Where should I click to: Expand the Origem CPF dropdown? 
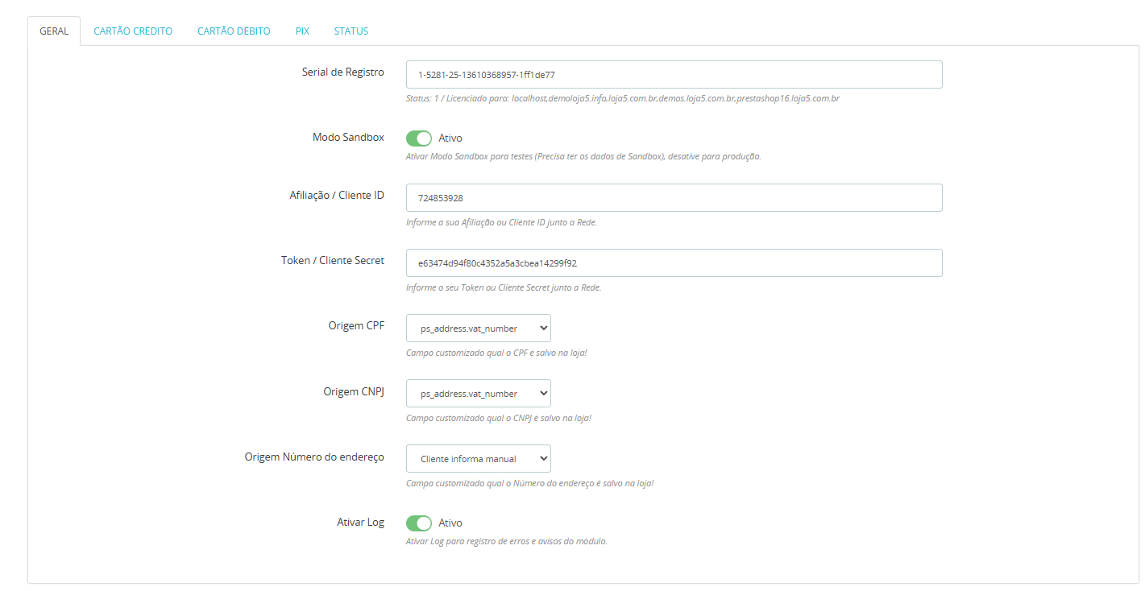tap(478, 329)
